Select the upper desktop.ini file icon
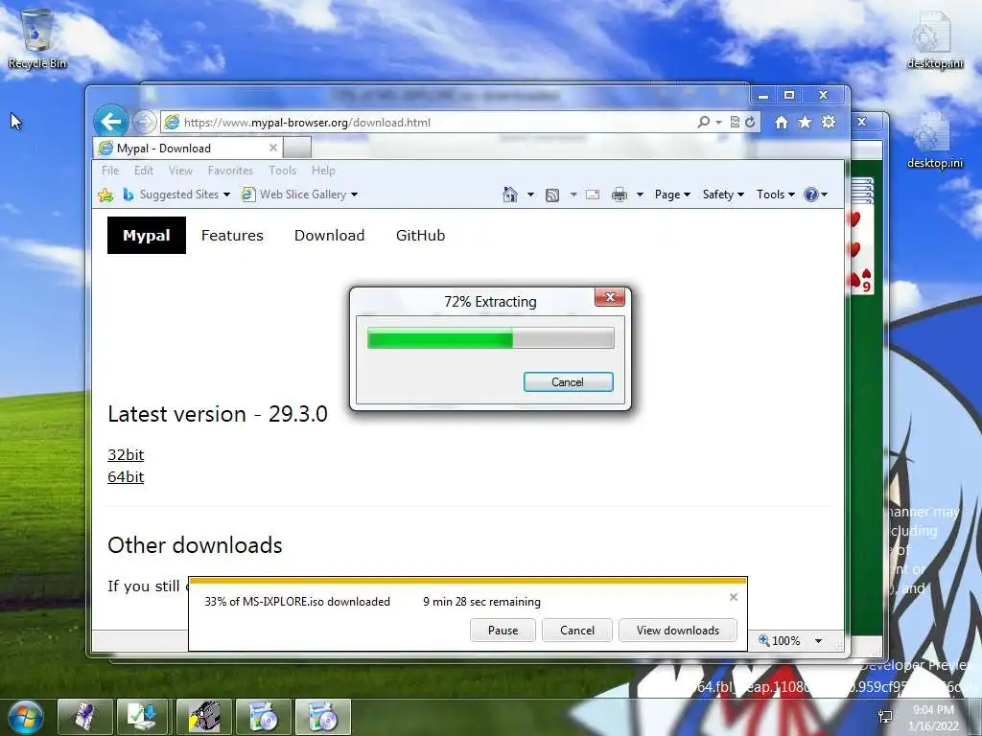 934,38
